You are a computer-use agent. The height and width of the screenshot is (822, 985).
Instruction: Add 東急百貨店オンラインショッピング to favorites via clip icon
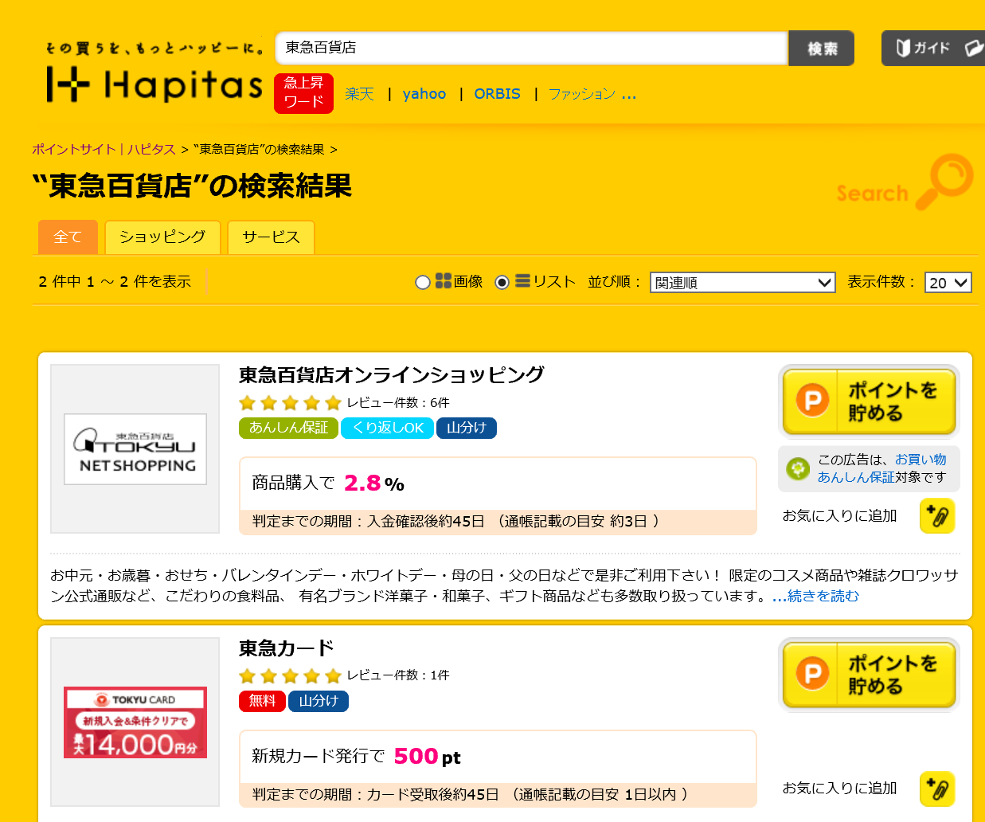tap(937, 516)
